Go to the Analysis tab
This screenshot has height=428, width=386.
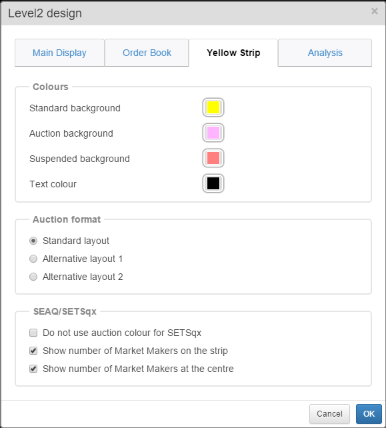tap(325, 53)
